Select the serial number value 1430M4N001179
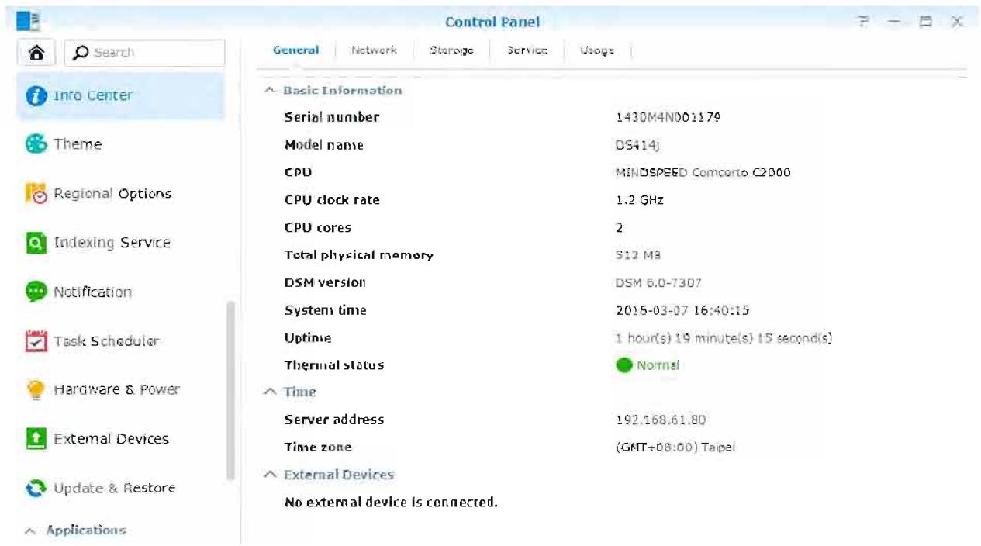The width and height of the screenshot is (981, 546). pyautogui.click(x=668, y=118)
